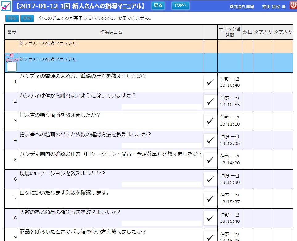Click the 番号 column header

point(12,32)
